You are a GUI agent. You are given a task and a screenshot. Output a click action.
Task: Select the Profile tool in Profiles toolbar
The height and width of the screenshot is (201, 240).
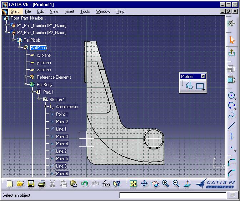[189, 85]
